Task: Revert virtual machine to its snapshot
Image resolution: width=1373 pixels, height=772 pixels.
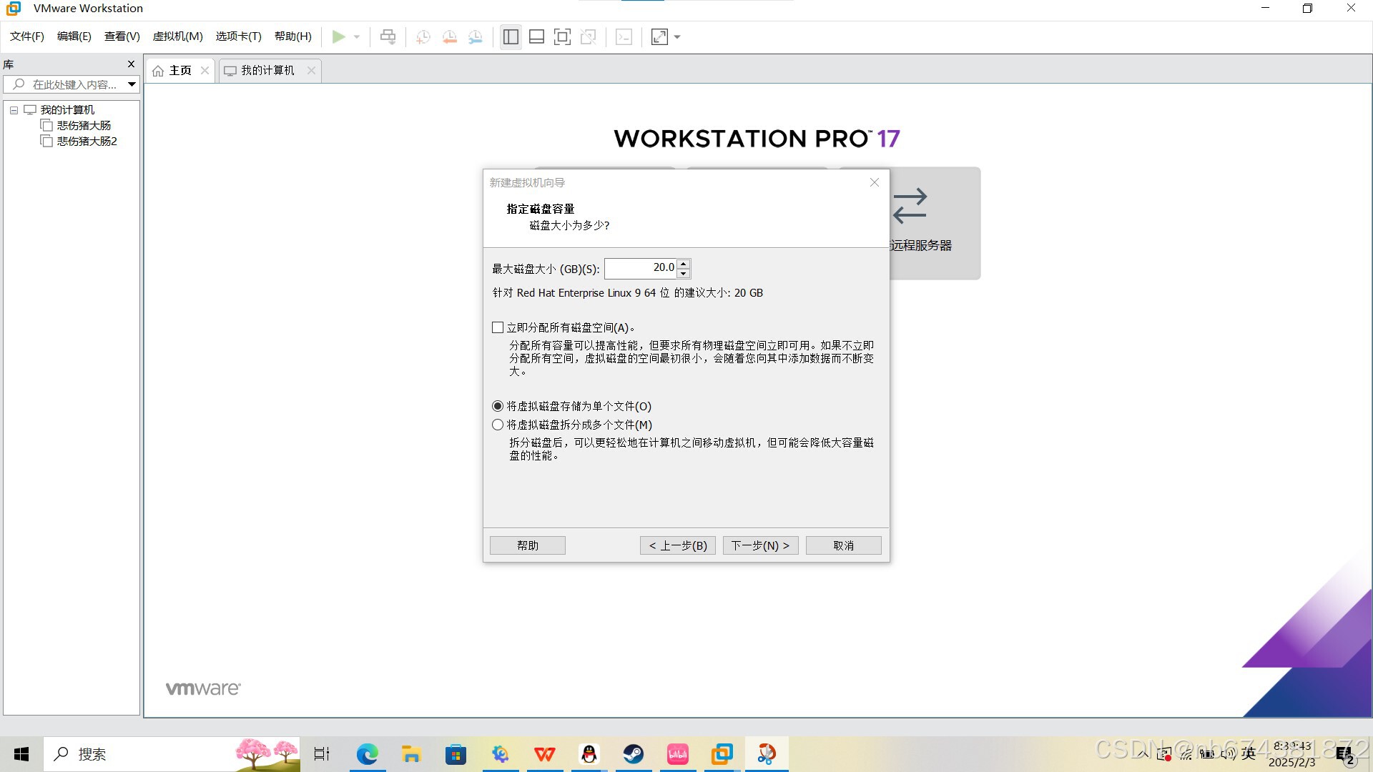Action: (x=449, y=36)
